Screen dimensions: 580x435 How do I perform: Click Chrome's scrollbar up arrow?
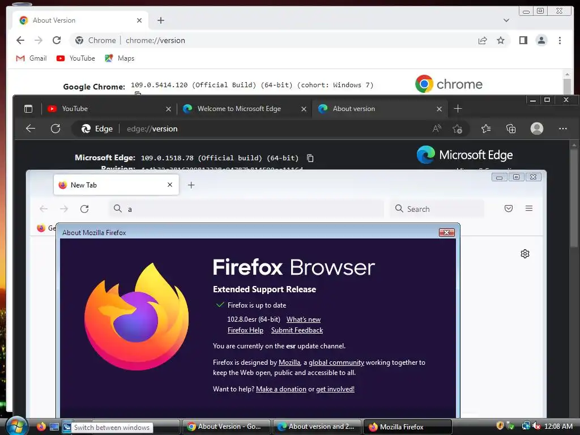(x=567, y=74)
